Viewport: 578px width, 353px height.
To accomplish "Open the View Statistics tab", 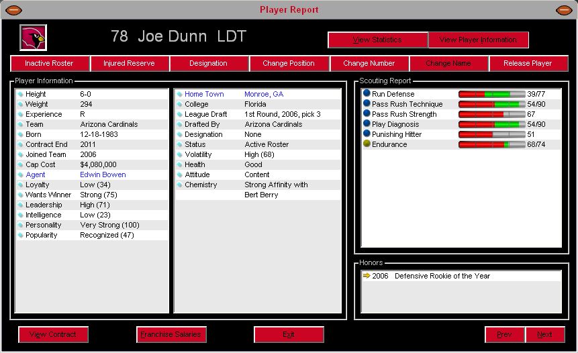I will (x=377, y=40).
